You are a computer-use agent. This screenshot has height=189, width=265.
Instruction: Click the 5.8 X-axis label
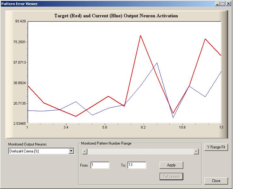click(x=105, y=128)
